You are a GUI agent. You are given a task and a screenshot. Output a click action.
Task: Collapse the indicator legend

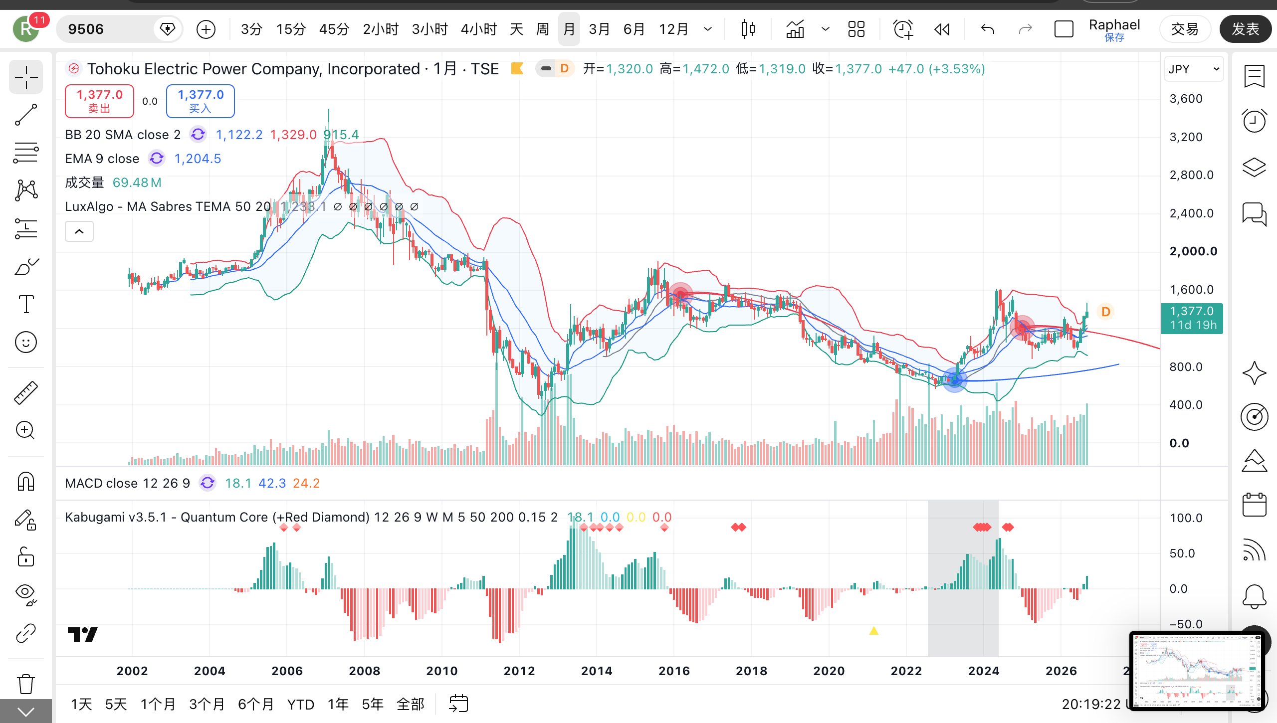(79, 231)
